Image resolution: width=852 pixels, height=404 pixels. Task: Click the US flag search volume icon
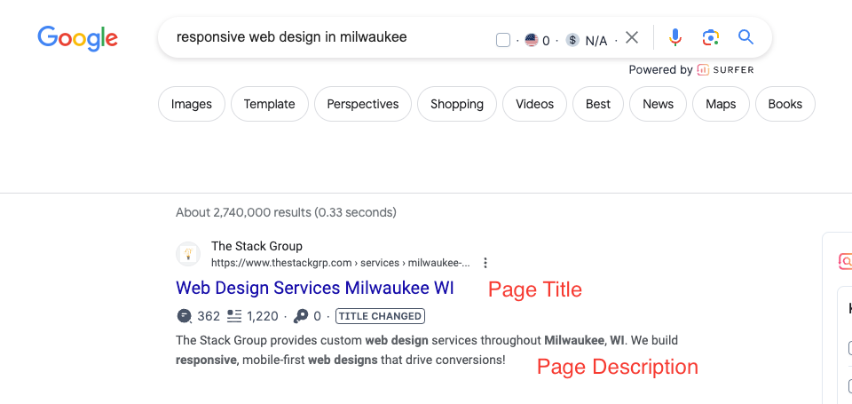(532, 40)
